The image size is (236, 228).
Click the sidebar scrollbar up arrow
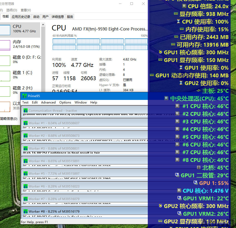click(x=43, y=25)
